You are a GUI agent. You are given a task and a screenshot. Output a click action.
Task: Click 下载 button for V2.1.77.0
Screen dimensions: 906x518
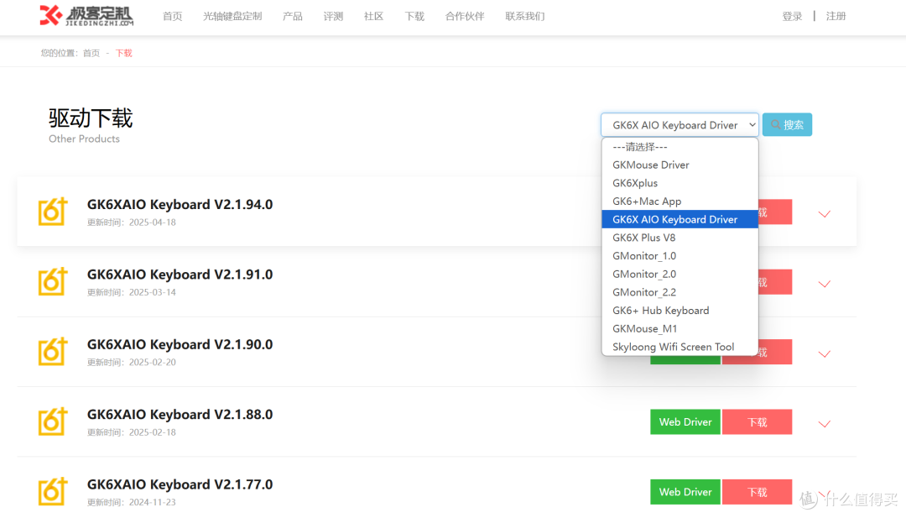point(757,492)
